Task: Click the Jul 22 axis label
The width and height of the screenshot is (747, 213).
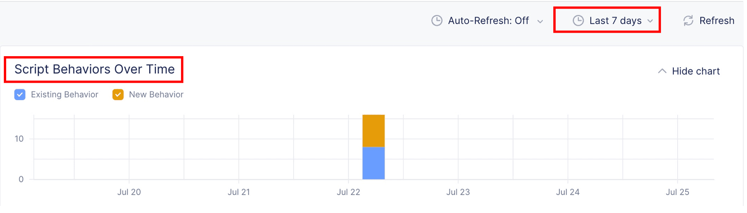Action: tap(348, 192)
